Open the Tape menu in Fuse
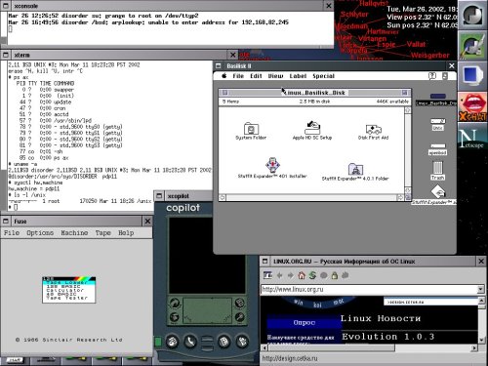The height and width of the screenshot is (366, 488). (103, 233)
